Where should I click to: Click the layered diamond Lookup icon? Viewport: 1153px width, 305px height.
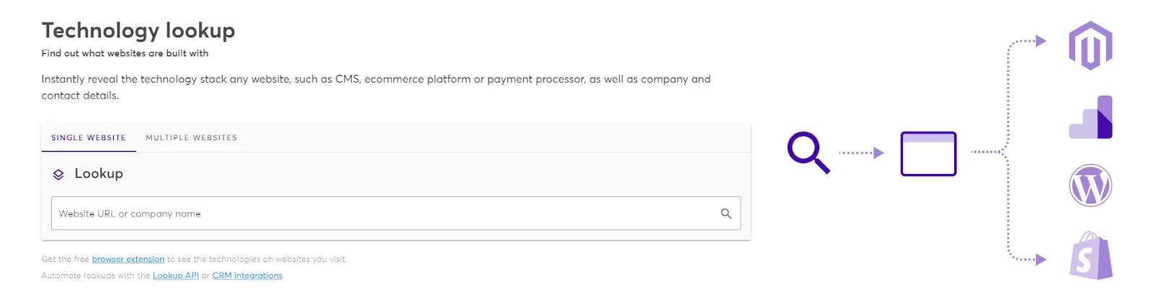point(58,174)
